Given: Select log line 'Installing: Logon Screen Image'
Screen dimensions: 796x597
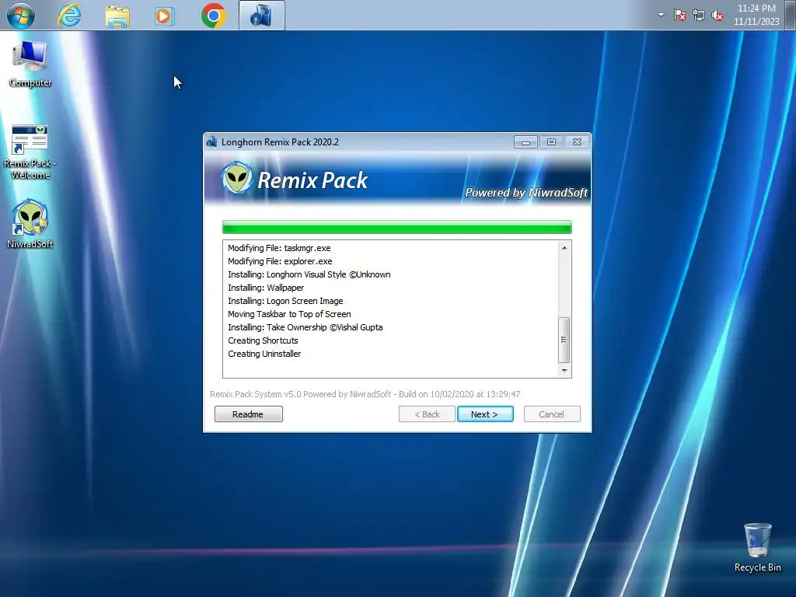Looking at the screenshot, I should coord(285,301).
